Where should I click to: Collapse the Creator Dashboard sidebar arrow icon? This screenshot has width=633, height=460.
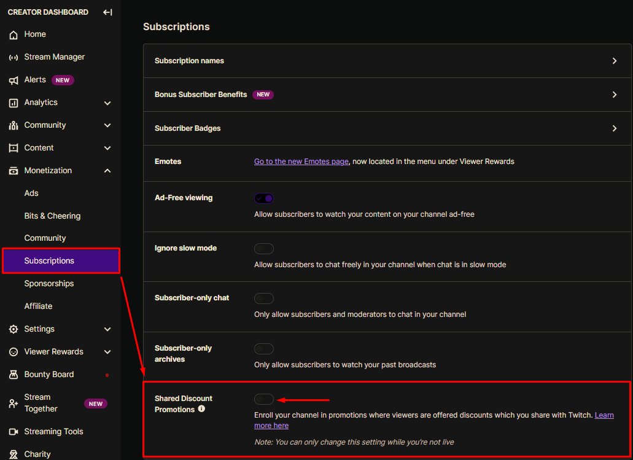107,12
